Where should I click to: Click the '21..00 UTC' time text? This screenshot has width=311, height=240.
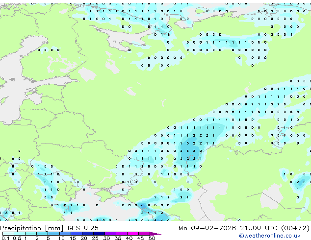tap(259, 228)
